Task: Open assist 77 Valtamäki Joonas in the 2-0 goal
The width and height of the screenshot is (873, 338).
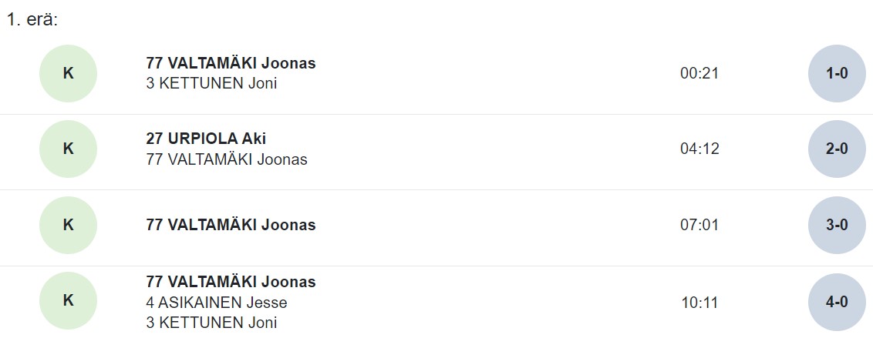Action: point(227,159)
